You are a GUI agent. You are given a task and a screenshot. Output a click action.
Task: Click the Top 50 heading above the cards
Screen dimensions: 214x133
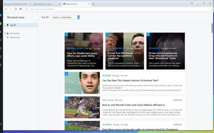45,17
